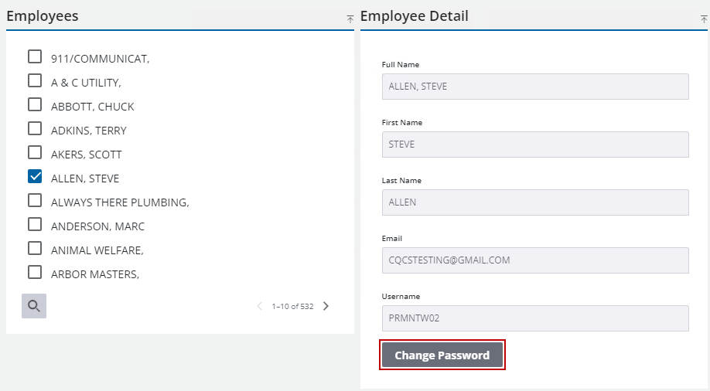
Task: Select ALWAYS THERE PLUMBING, checkbox
Action: click(x=35, y=200)
